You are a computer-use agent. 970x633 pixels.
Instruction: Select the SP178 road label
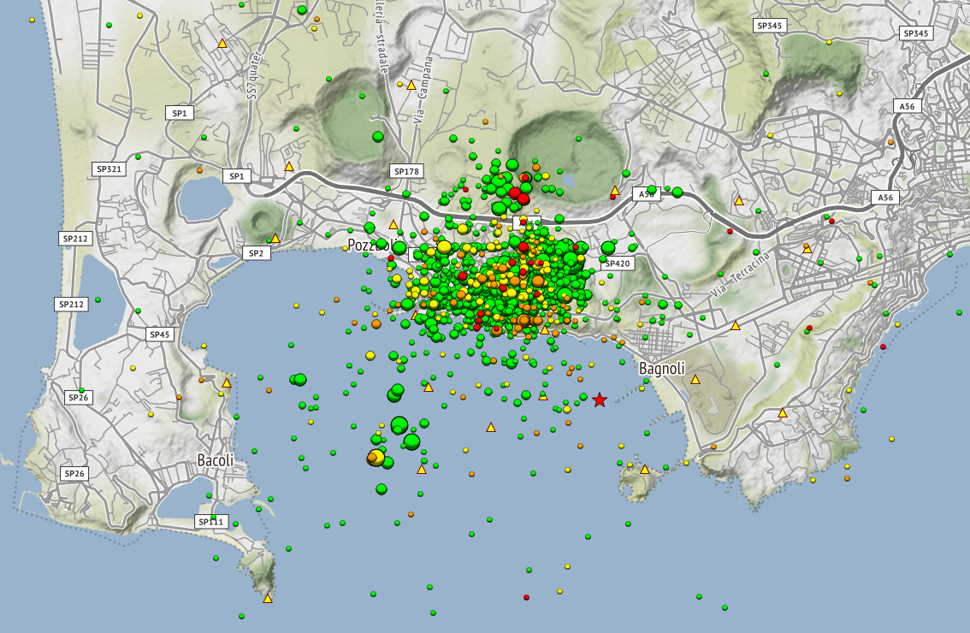click(x=407, y=171)
